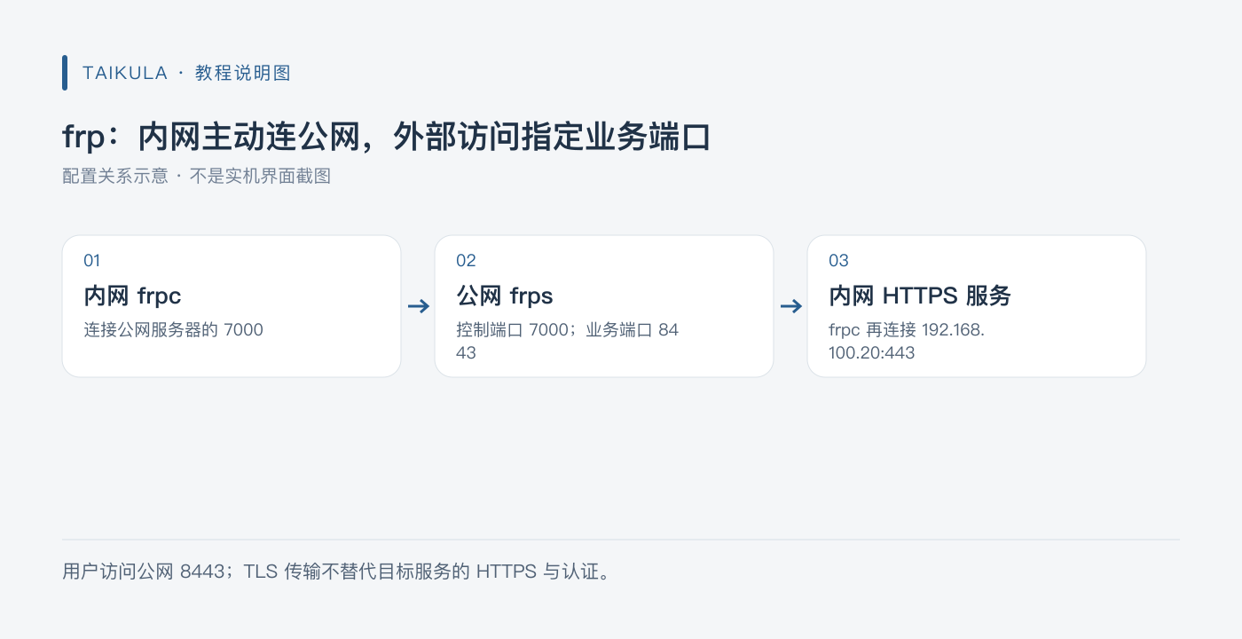Click the title "frp：内网主动连公网，外部访问指定业务端口"
Image resolution: width=1242 pixels, height=639 pixels.
pyautogui.click(x=387, y=138)
